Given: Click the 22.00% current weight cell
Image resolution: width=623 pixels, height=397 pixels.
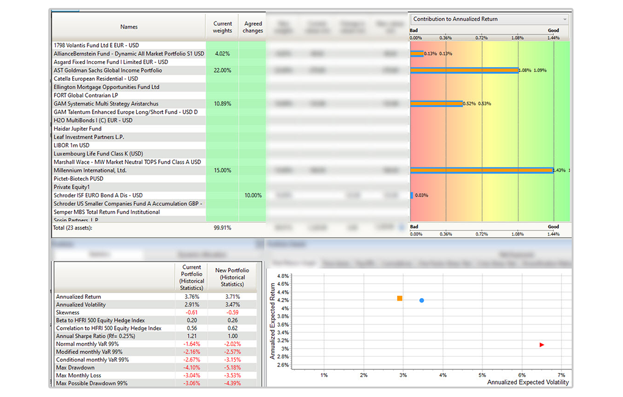Looking at the screenshot, I should (222, 70).
